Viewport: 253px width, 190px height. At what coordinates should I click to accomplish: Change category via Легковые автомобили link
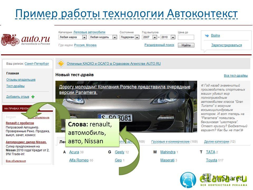89,32
